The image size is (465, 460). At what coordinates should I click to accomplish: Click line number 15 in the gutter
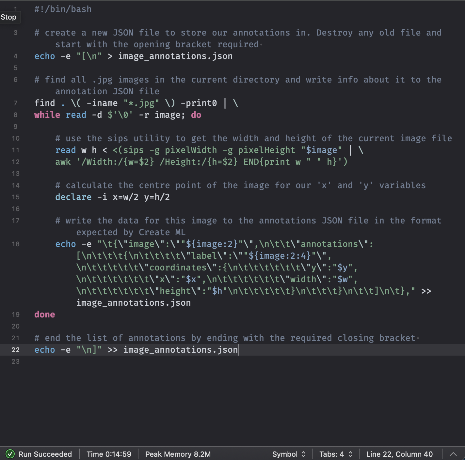pyautogui.click(x=16, y=197)
